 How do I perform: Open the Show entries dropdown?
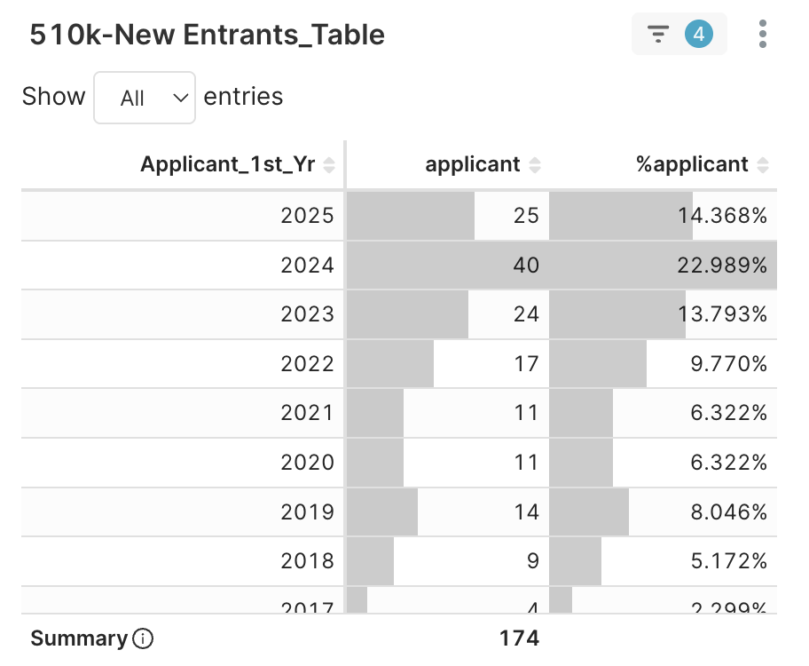[145, 98]
